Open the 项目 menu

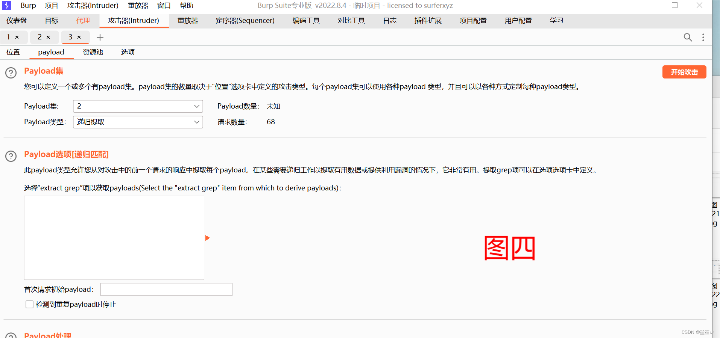52,6
